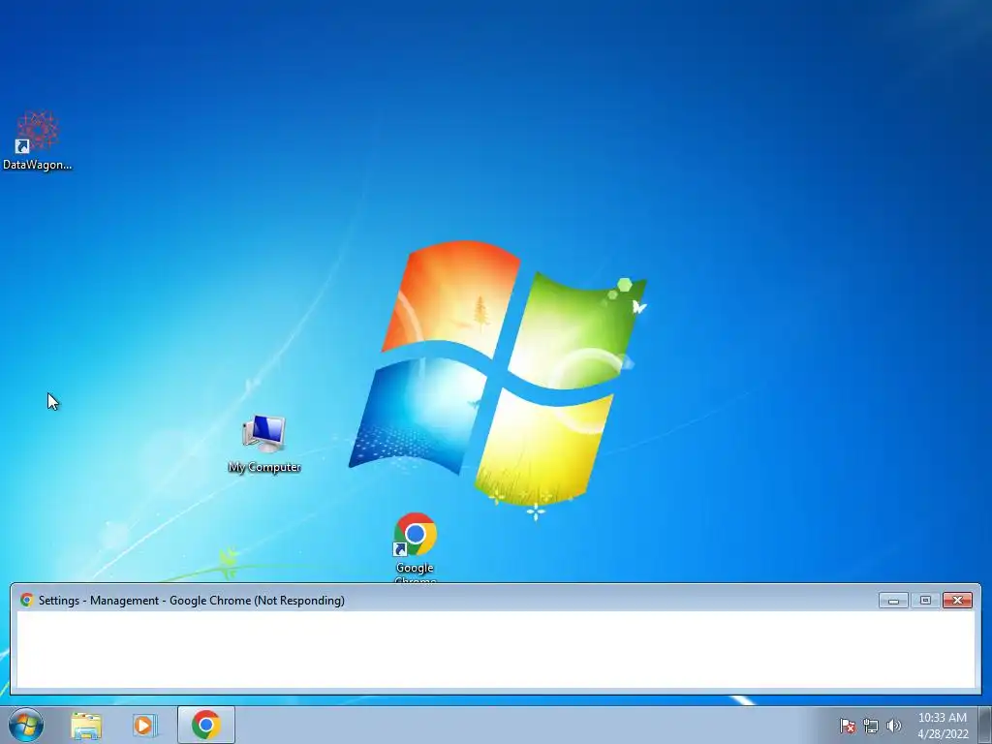Click the Chrome taskbar button
992x744 pixels.
[206, 725]
